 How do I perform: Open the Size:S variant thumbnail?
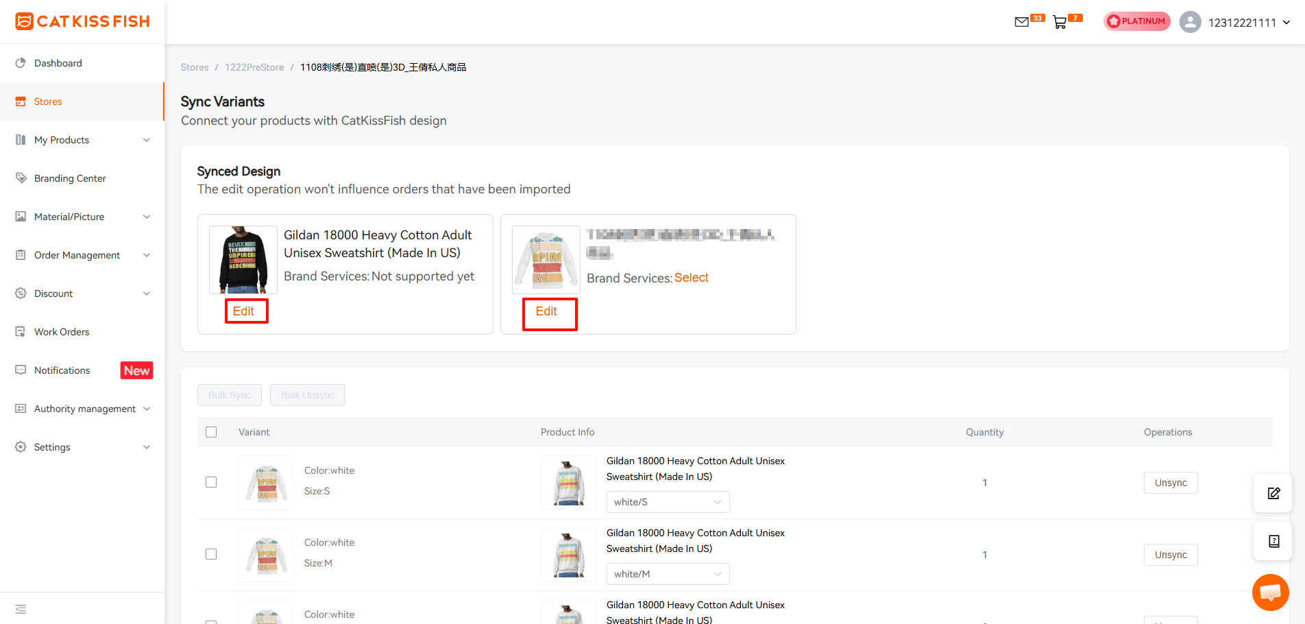point(266,483)
